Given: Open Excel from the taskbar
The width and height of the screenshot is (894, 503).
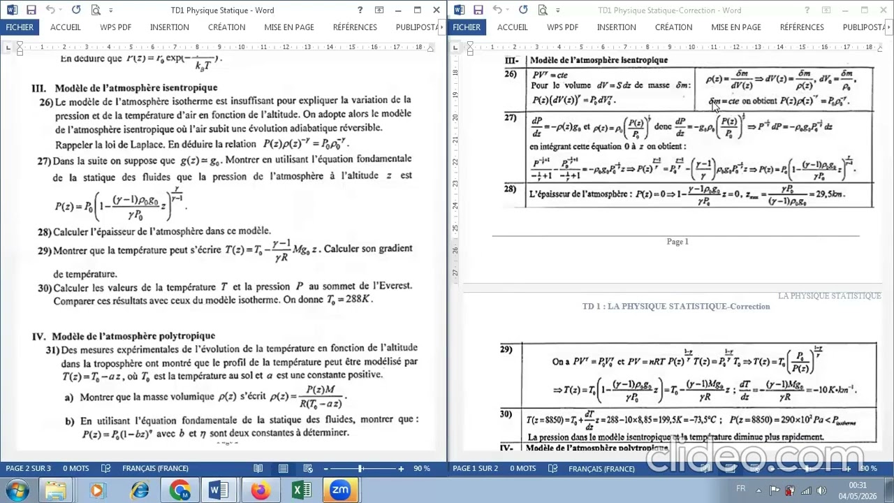Looking at the screenshot, I should point(301,490).
